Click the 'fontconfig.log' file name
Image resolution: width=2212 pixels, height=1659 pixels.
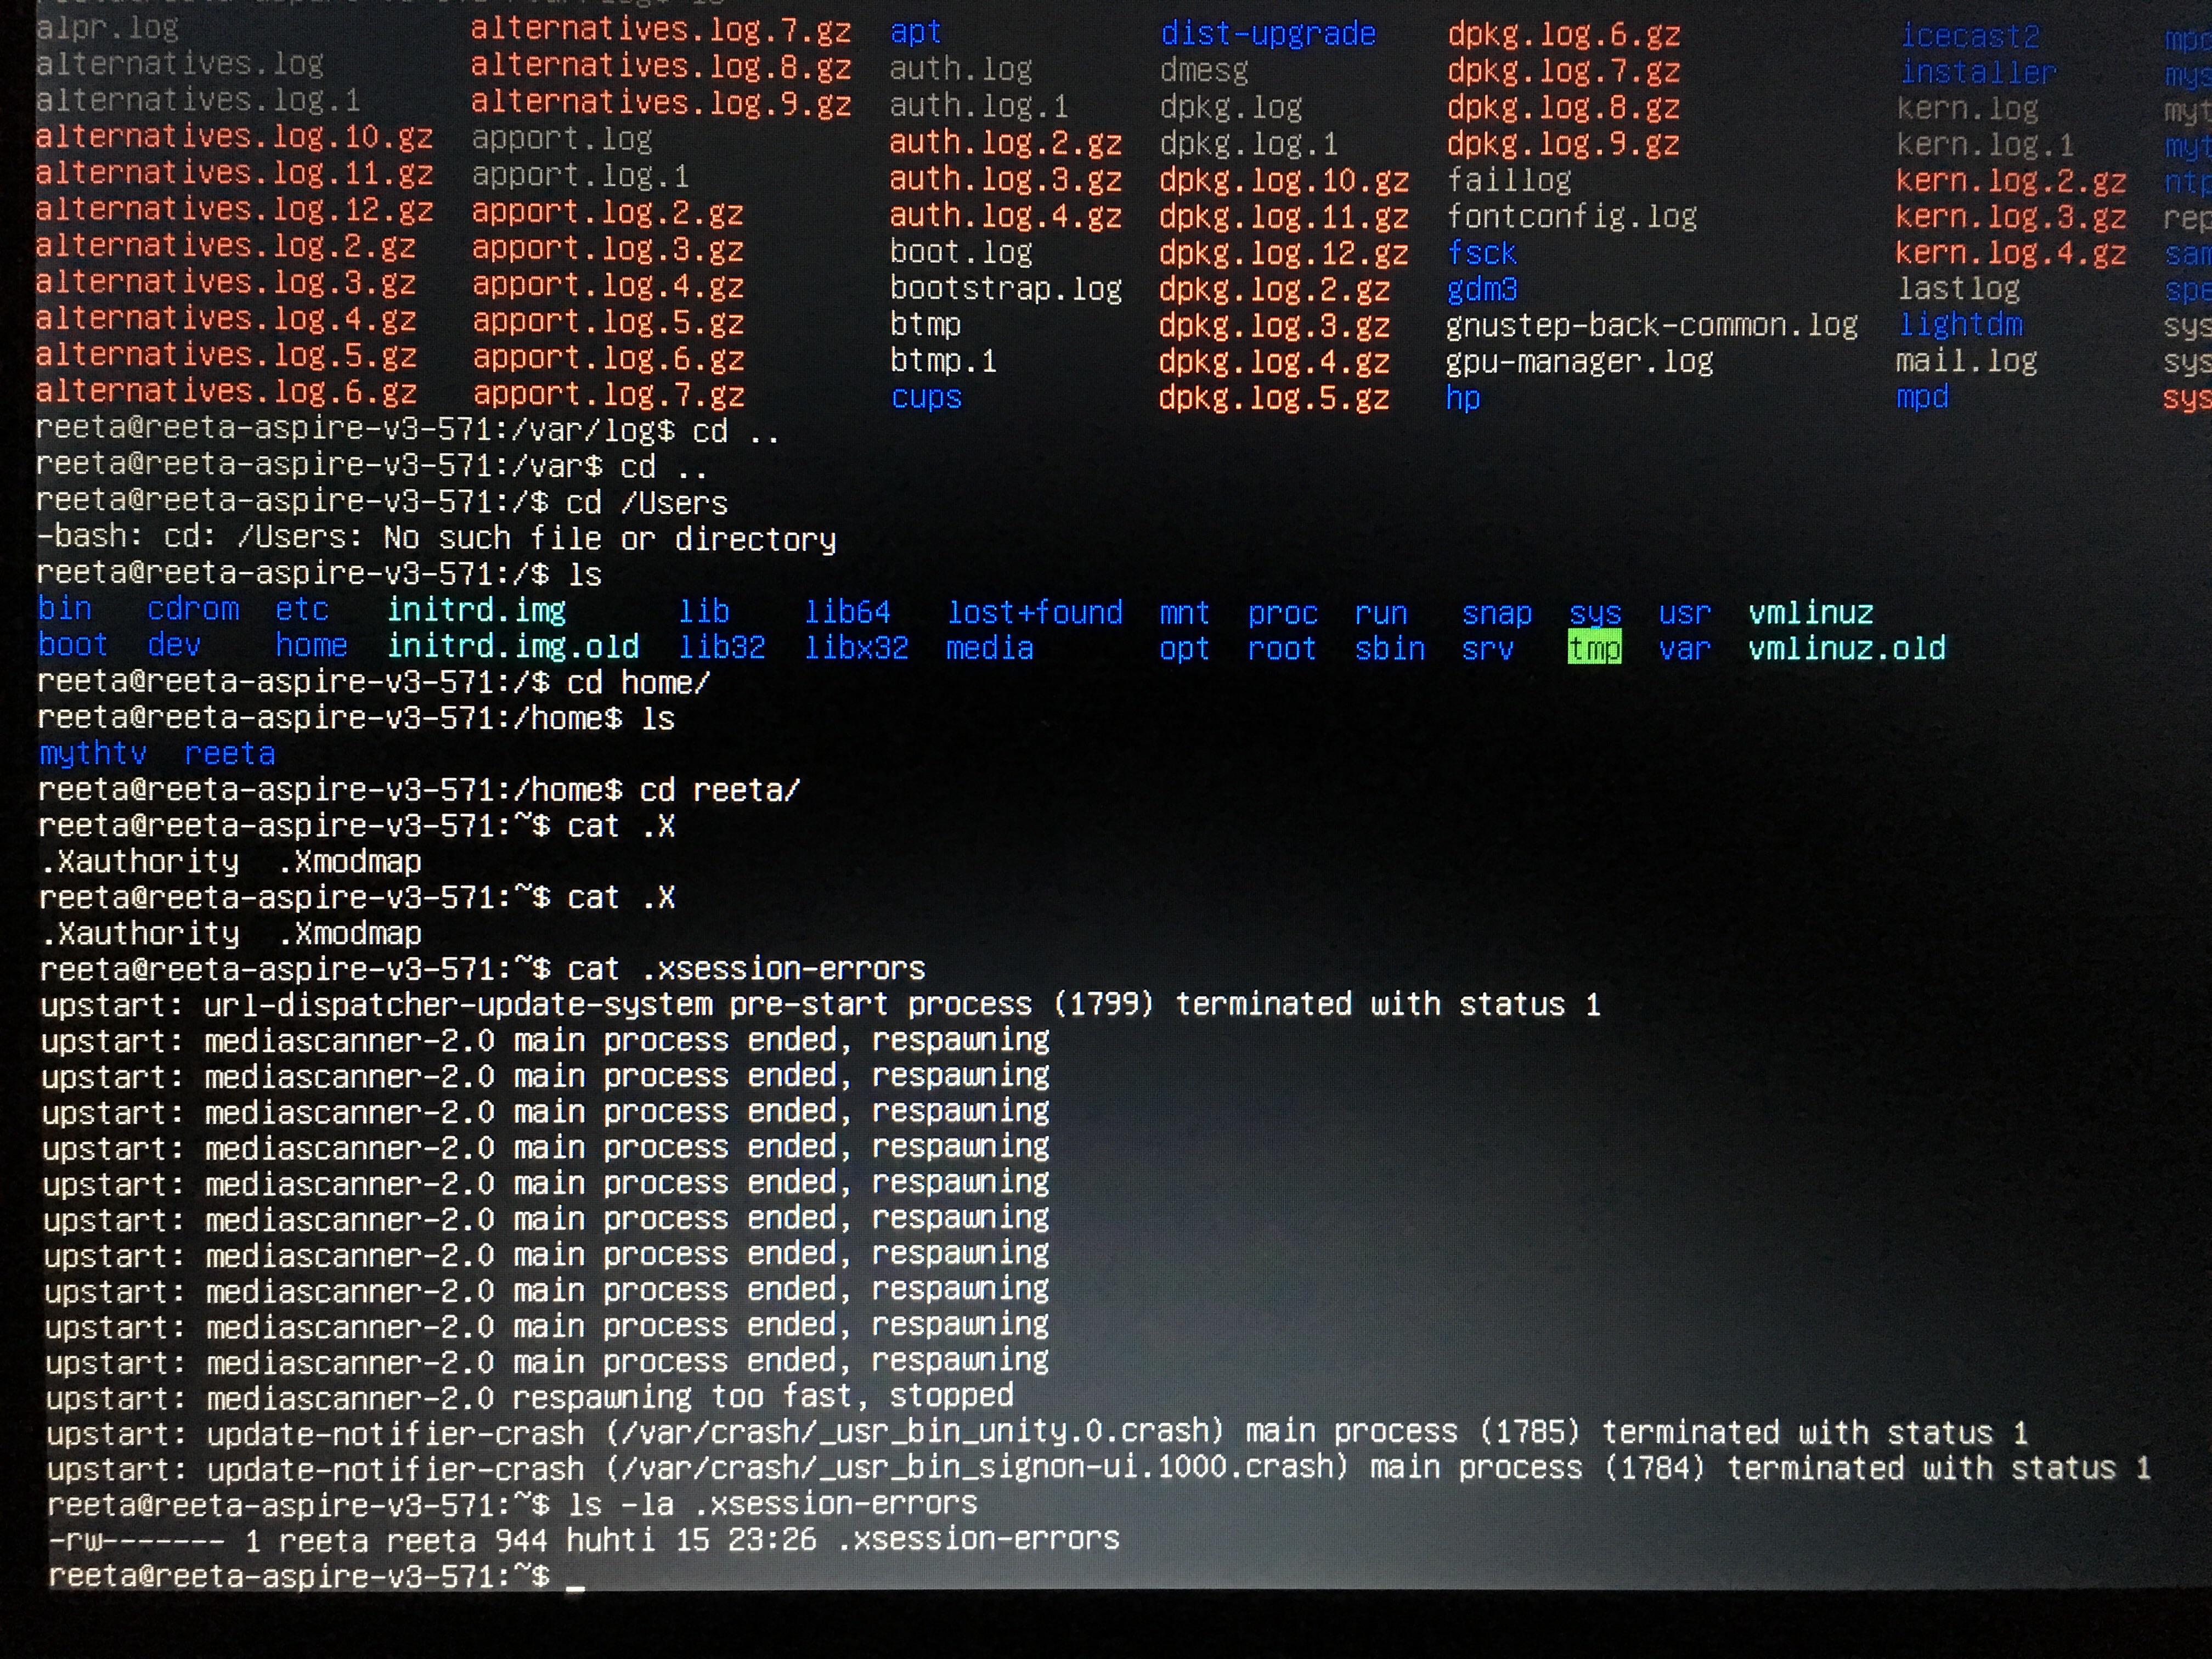pyautogui.click(x=1571, y=217)
